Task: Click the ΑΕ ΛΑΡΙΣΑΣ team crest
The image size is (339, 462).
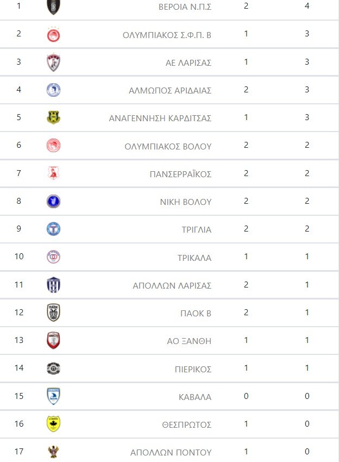Action: pos(53,63)
